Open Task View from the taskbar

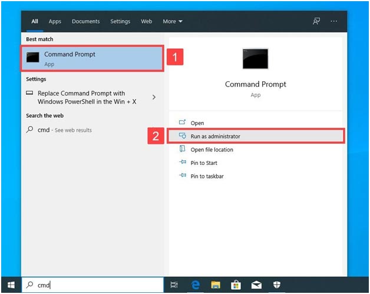174,285
